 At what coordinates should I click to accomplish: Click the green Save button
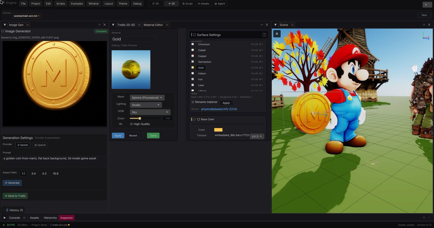pos(153,135)
